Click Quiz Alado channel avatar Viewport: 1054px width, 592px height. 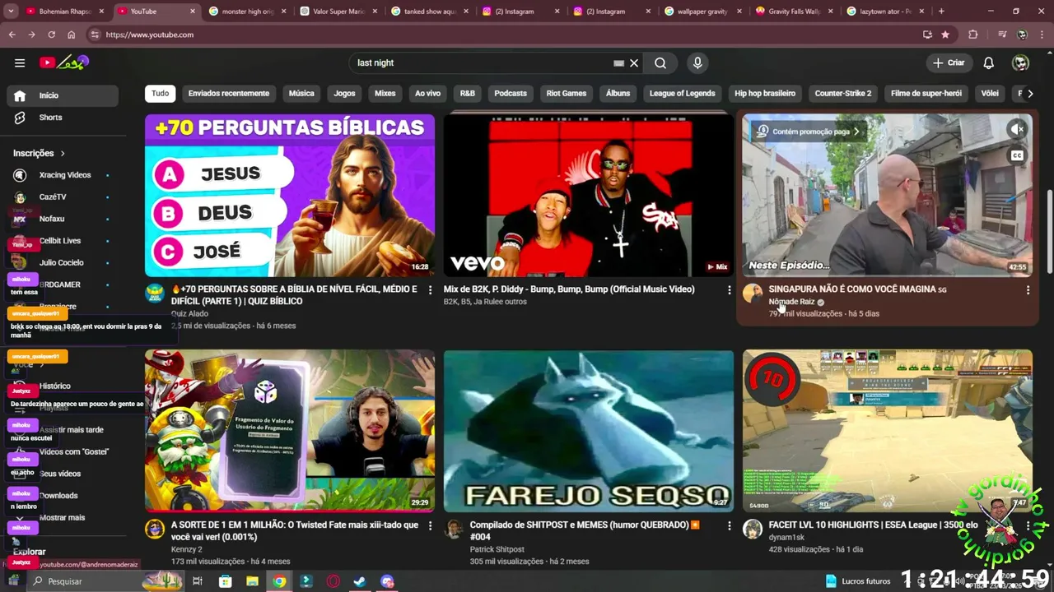155,294
